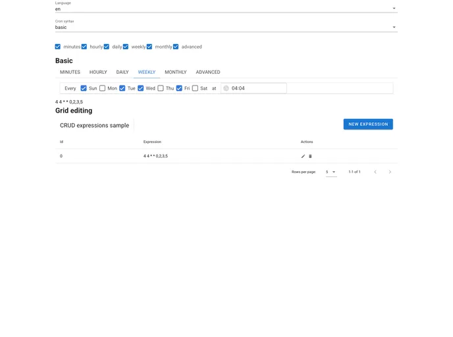Click the Id cell showing 0
453x337 pixels.
[61, 156]
